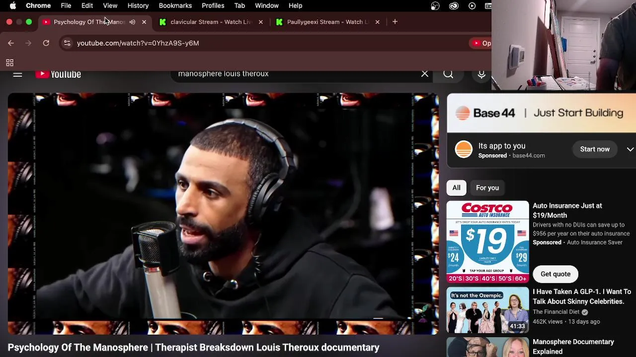Select the For you filter chip
Image resolution: width=636 pixels, height=357 pixels.
click(487, 188)
